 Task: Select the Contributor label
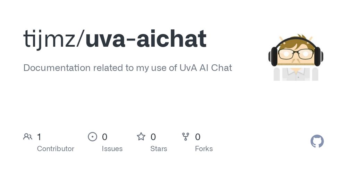[56, 149]
